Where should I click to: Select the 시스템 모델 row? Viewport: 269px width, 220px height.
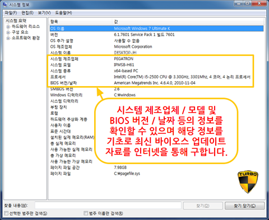156,65
